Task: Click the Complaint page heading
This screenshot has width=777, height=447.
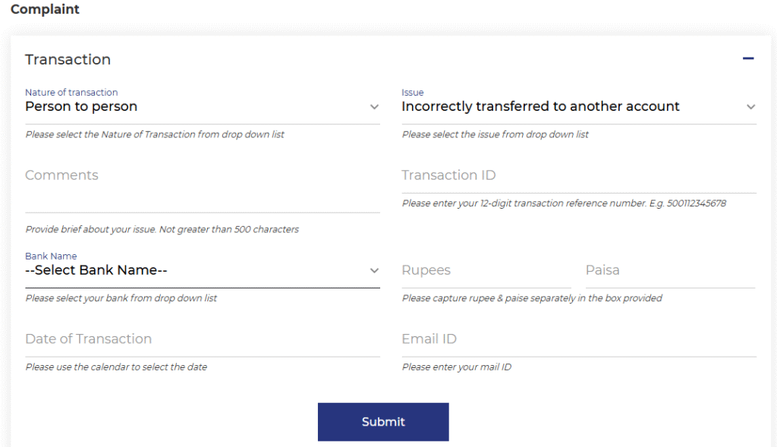Action: (x=45, y=9)
